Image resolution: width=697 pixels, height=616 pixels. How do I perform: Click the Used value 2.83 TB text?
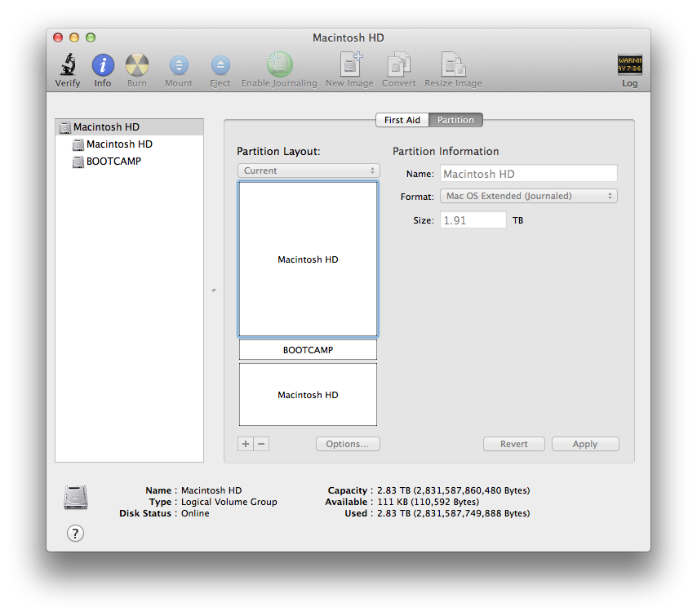pyautogui.click(x=454, y=513)
